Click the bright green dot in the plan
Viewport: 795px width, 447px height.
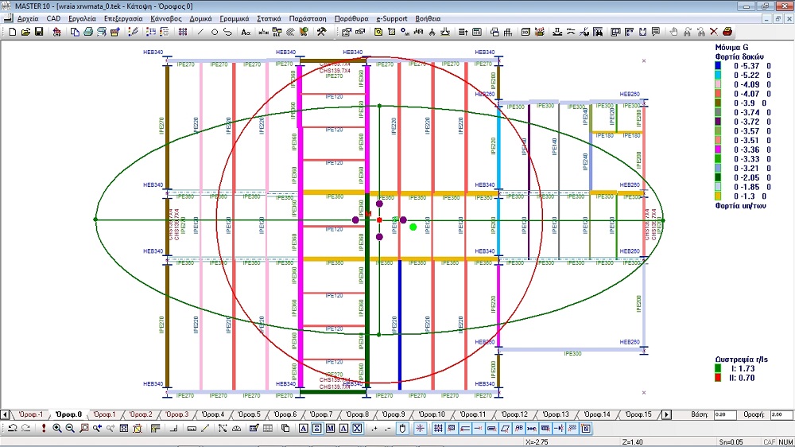(413, 227)
